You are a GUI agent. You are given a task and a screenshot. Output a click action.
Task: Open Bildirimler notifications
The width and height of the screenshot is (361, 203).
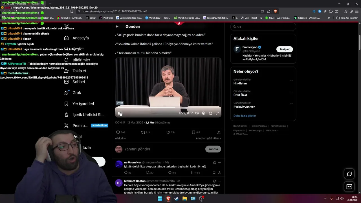tap(77, 60)
